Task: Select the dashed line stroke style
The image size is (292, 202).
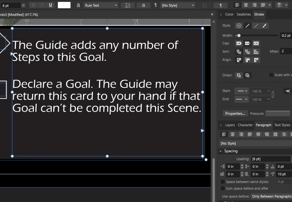Action: click(x=256, y=26)
